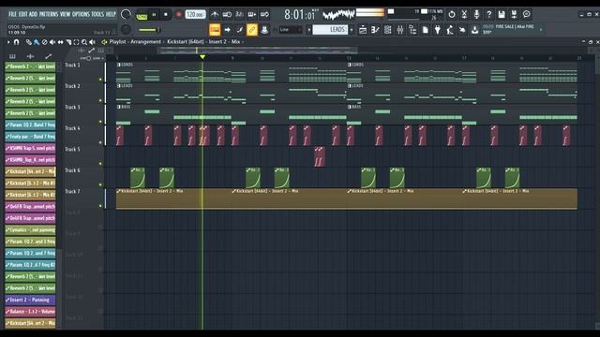600x337 pixels.
Task: Open the Piano roll icon
Action: (x=375, y=29)
